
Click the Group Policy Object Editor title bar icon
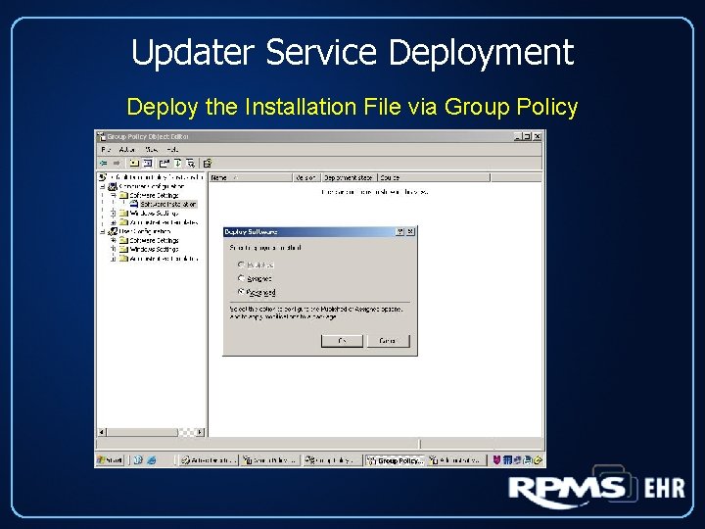pos(102,136)
